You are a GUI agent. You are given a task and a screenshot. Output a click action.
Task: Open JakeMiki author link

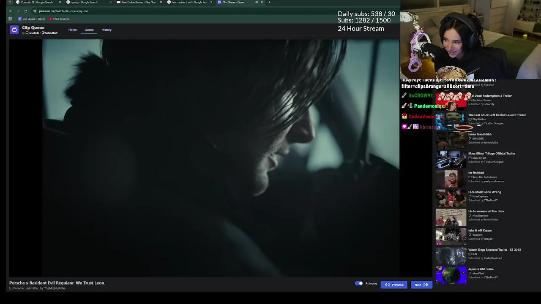(x=33, y=33)
